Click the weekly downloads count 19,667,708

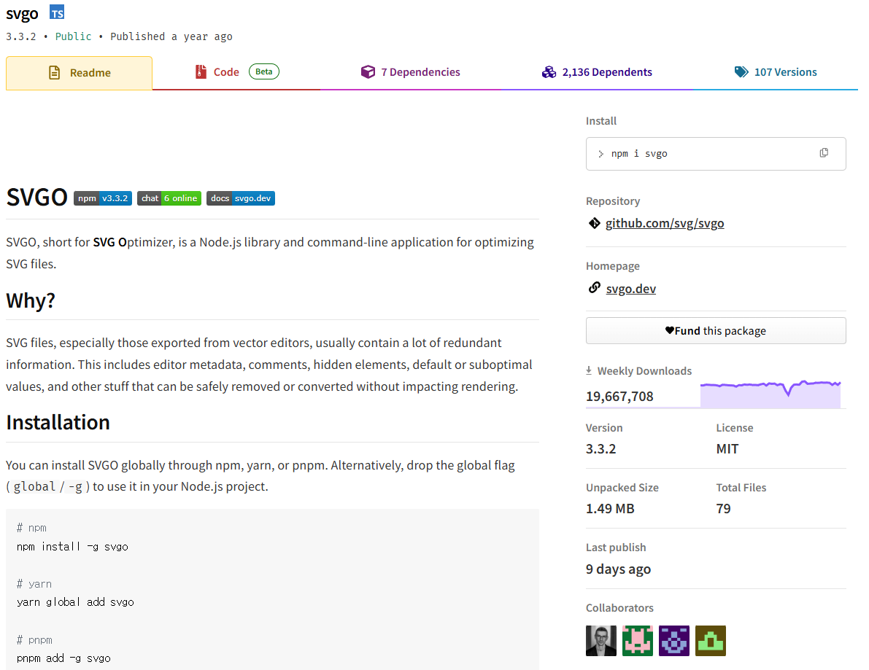click(x=619, y=397)
